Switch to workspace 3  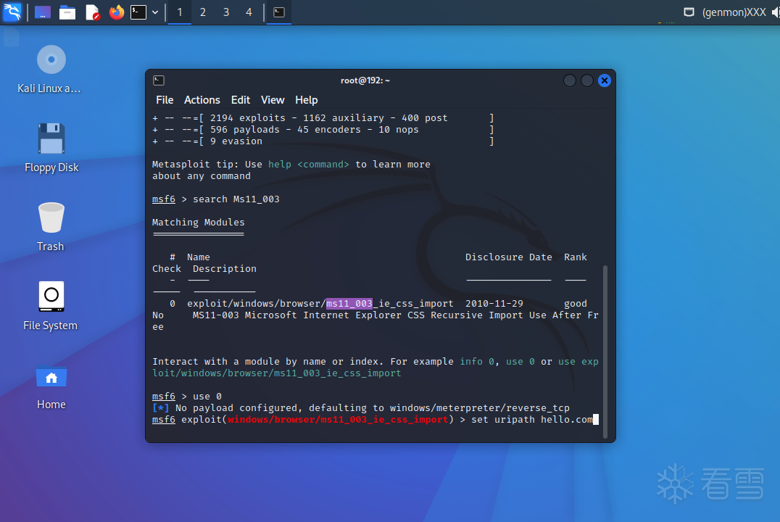[x=226, y=12]
